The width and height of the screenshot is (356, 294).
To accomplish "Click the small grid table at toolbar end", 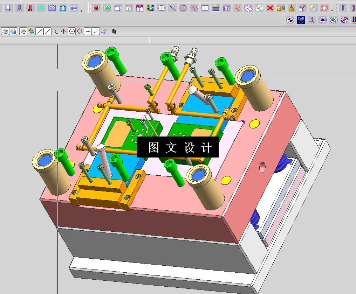I will pos(114,31).
